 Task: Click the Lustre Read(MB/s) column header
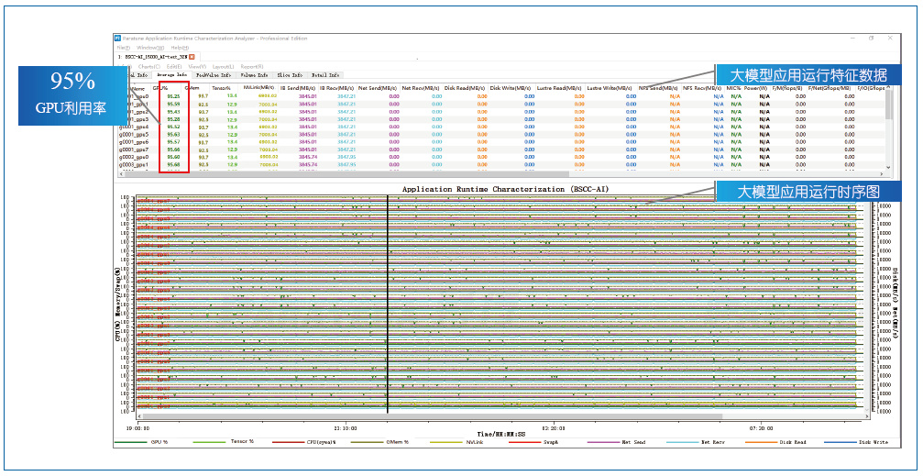click(560, 88)
